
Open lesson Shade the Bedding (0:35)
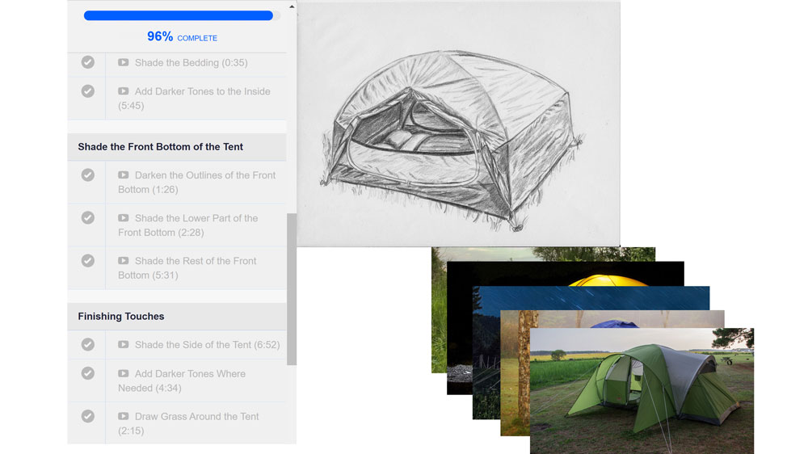pyautogui.click(x=191, y=62)
